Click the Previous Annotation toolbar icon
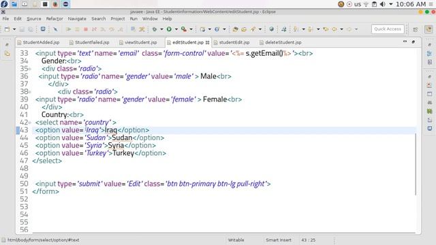The height and width of the screenshot is (245, 436). click(x=311, y=29)
